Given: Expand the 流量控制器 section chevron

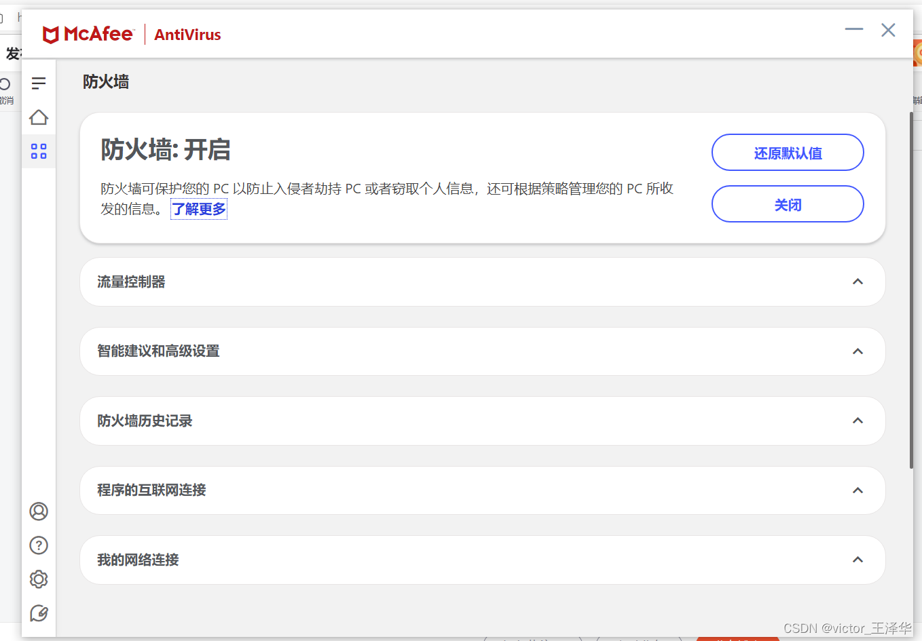Looking at the screenshot, I should click(858, 281).
